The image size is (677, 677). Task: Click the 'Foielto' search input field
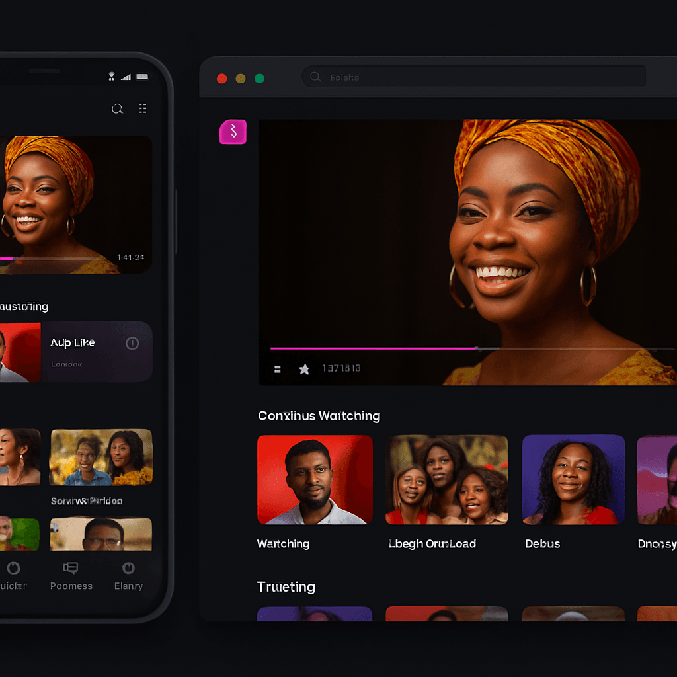[x=473, y=77]
